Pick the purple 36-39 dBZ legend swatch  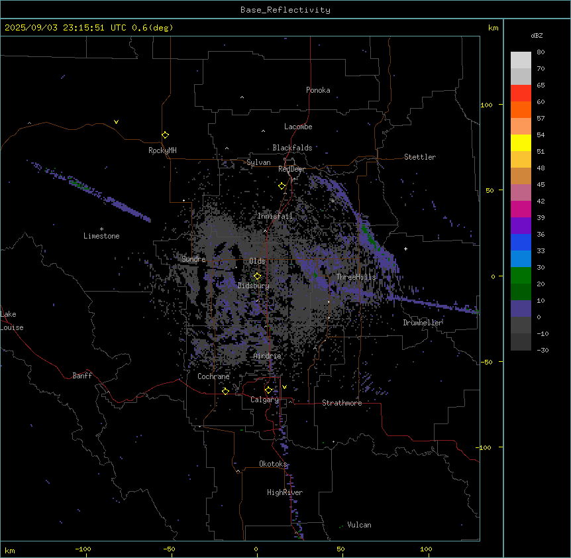click(521, 226)
